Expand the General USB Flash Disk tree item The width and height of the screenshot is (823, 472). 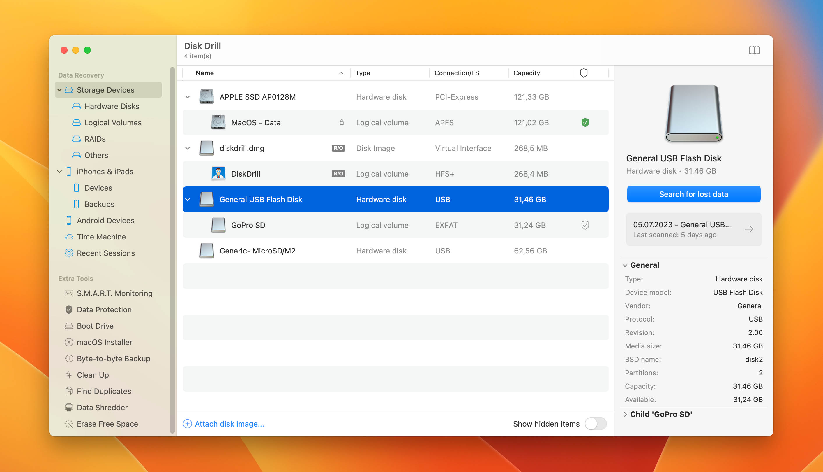[x=188, y=199]
